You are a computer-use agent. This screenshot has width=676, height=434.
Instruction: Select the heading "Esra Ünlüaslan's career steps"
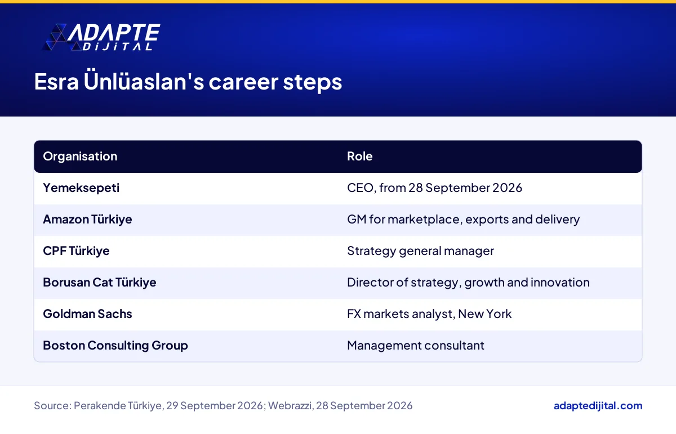tap(188, 82)
